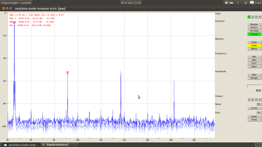262x147 pixels.
Task: Toggle the Noise marker mode
Action: 254,49
